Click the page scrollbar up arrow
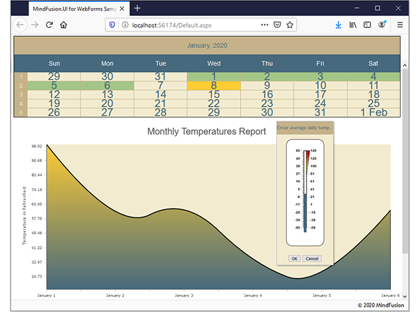 405,65
